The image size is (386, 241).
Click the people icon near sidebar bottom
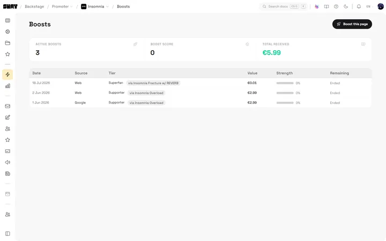(8, 214)
